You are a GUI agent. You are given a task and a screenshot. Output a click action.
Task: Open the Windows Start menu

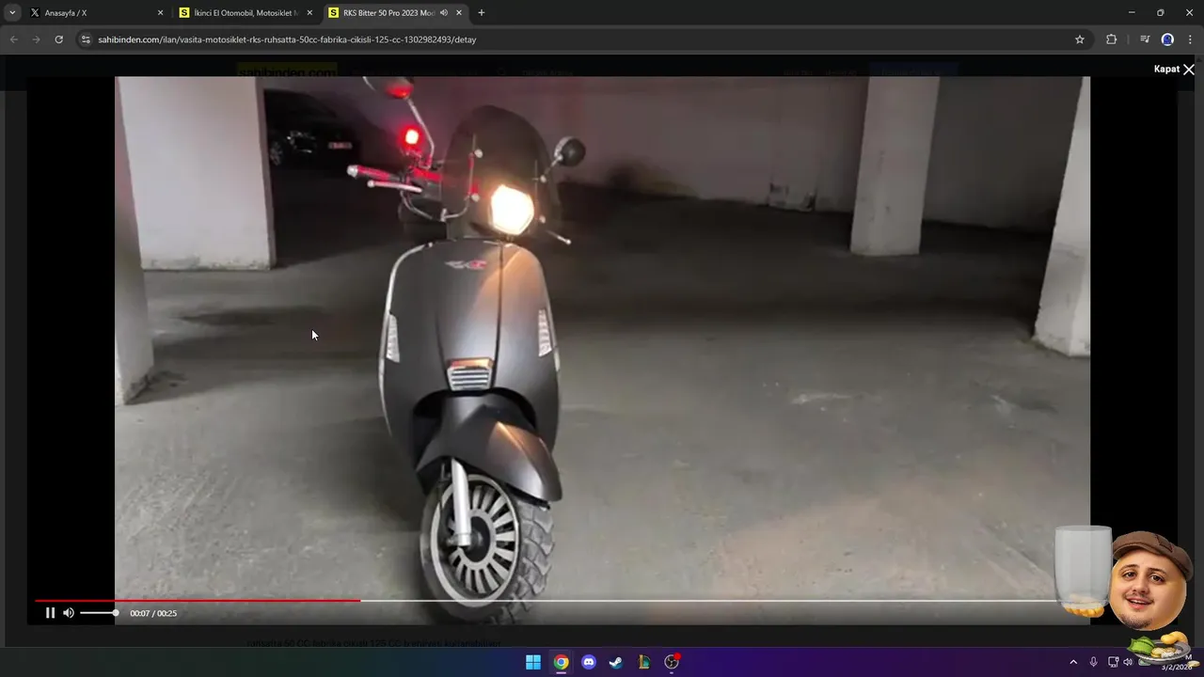[x=533, y=662]
